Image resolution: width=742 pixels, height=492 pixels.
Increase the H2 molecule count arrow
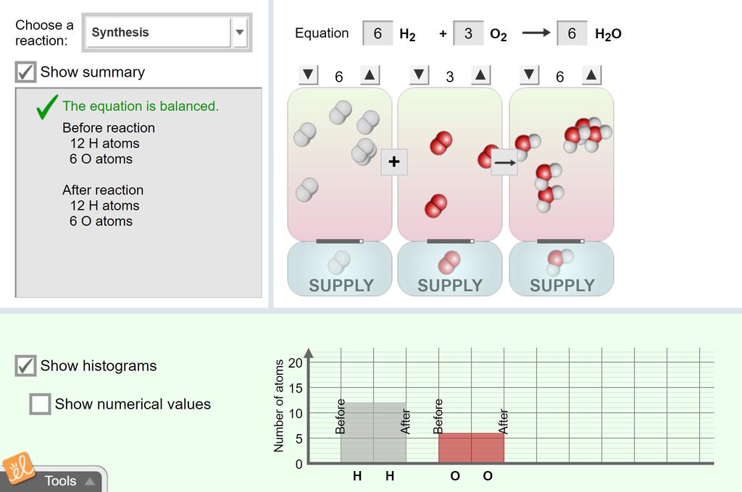click(x=370, y=75)
